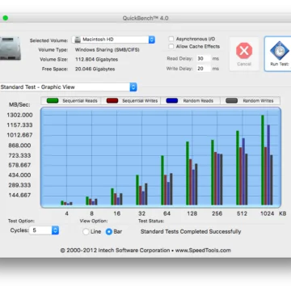The image size is (291, 291).
Task: Click the Random Writes legend button
Action: (250, 101)
